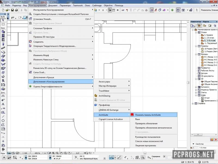Image resolution: width=218 pixels, height=164 pixels.
Task: Choose Установка Этажей menu entry
Action: click(61, 19)
